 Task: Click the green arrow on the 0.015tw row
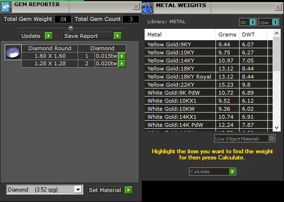(x=122, y=56)
